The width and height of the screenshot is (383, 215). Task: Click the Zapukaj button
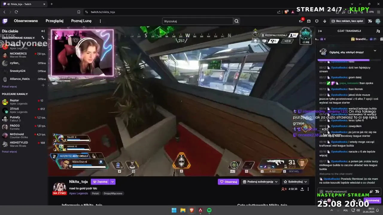click(100, 182)
